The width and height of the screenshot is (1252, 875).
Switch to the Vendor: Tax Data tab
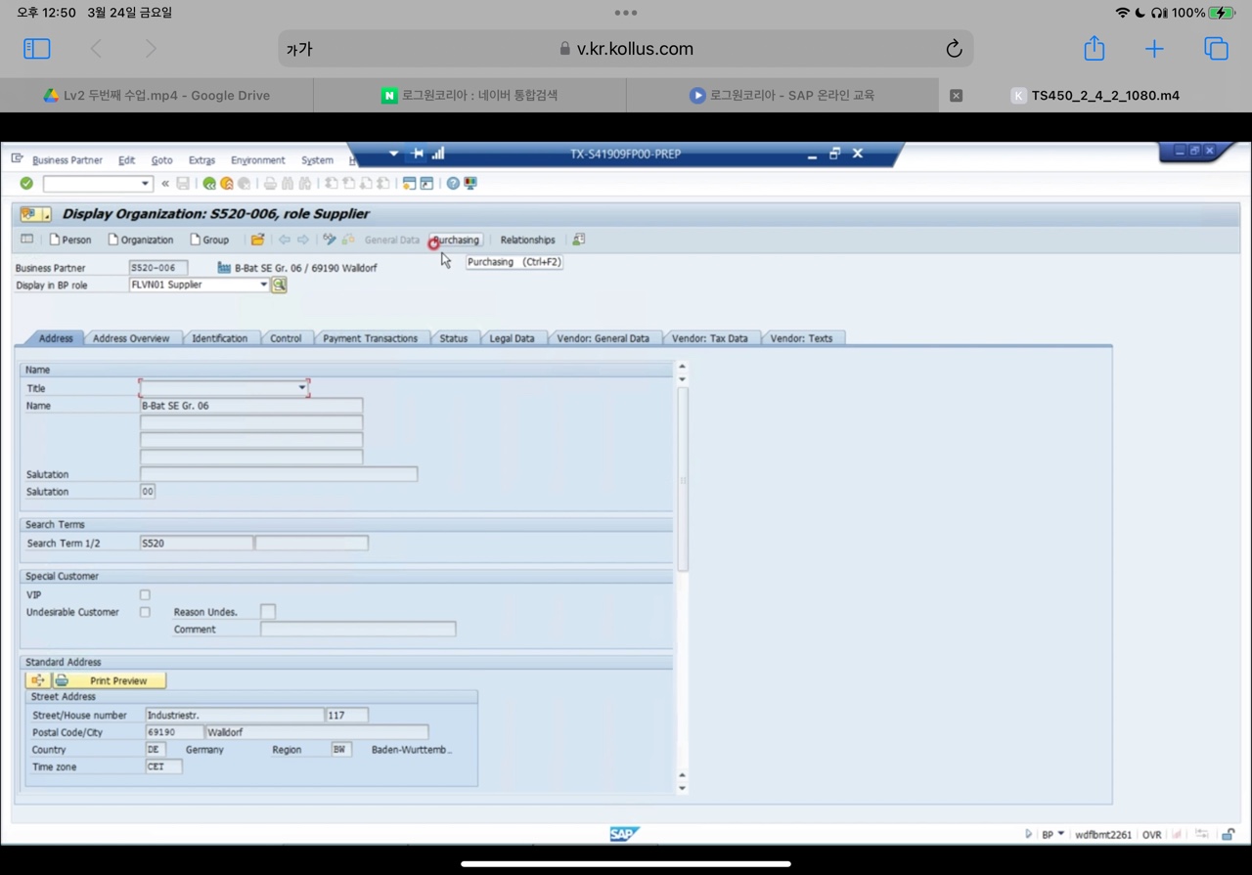[x=710, y=338]
